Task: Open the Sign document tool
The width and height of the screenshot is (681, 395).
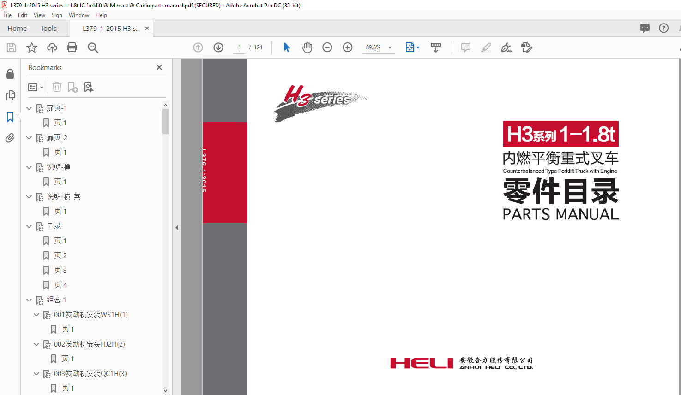Action: coord(506,47)
